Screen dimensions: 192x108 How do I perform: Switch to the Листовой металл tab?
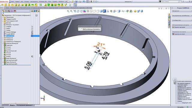(x=25, y=8)
